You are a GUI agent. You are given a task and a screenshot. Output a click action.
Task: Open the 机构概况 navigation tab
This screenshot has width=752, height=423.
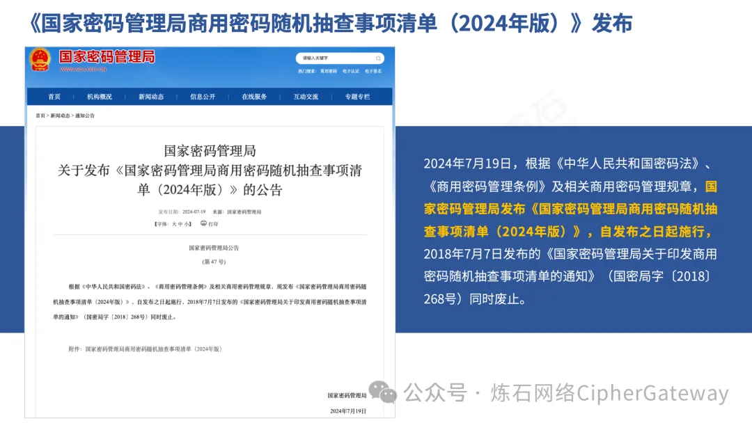[100, 97]
